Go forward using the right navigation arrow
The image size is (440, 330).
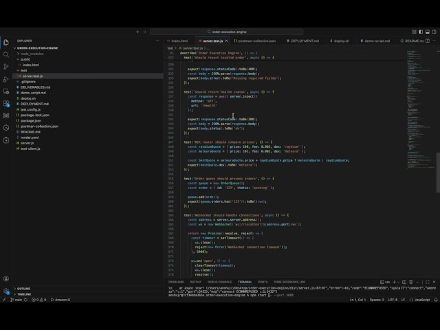point(145,32)
